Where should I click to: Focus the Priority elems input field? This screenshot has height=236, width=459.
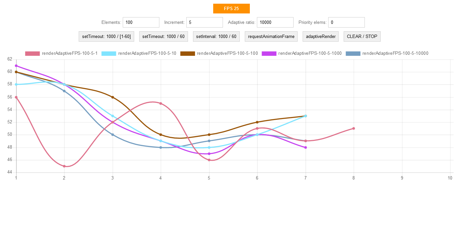346,23
